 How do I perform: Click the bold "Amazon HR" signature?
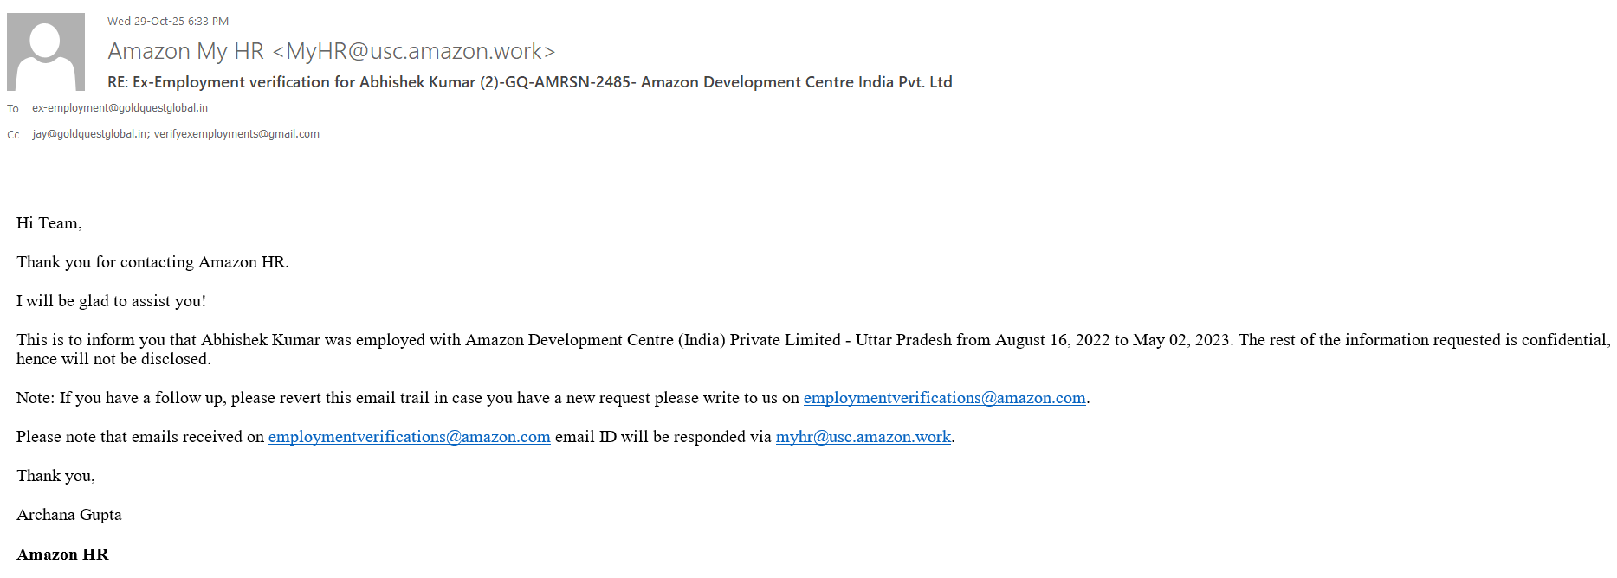pyautogui.click(x=62, y=555)
